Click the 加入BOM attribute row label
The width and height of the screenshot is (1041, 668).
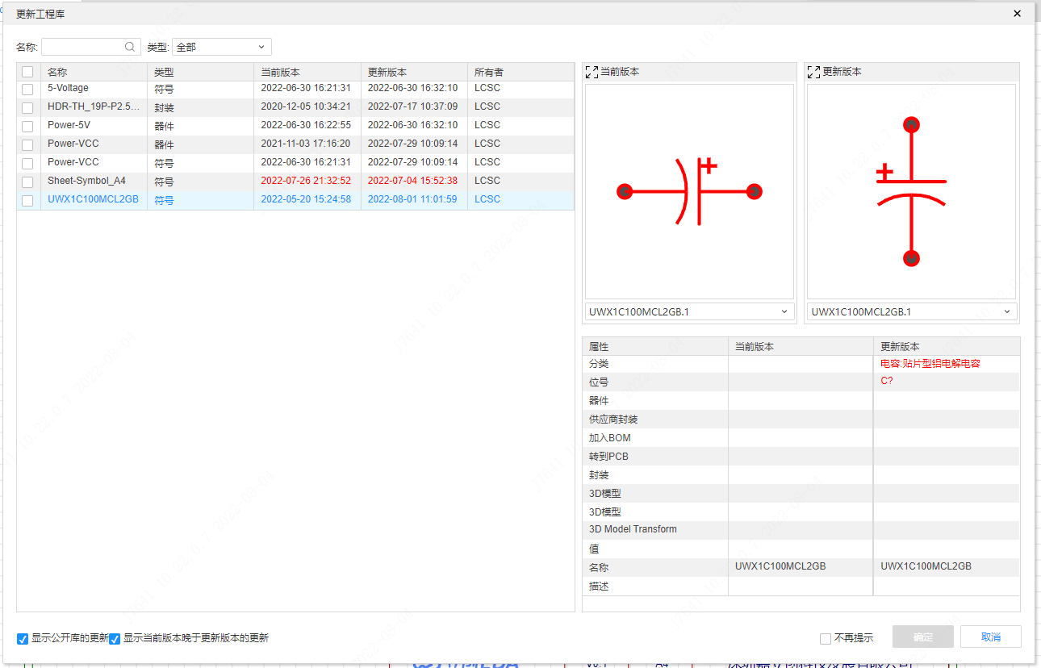610,438
